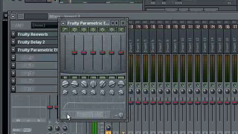Open the Fruity Delay 2 slot menu arrow

coord(13,42)
